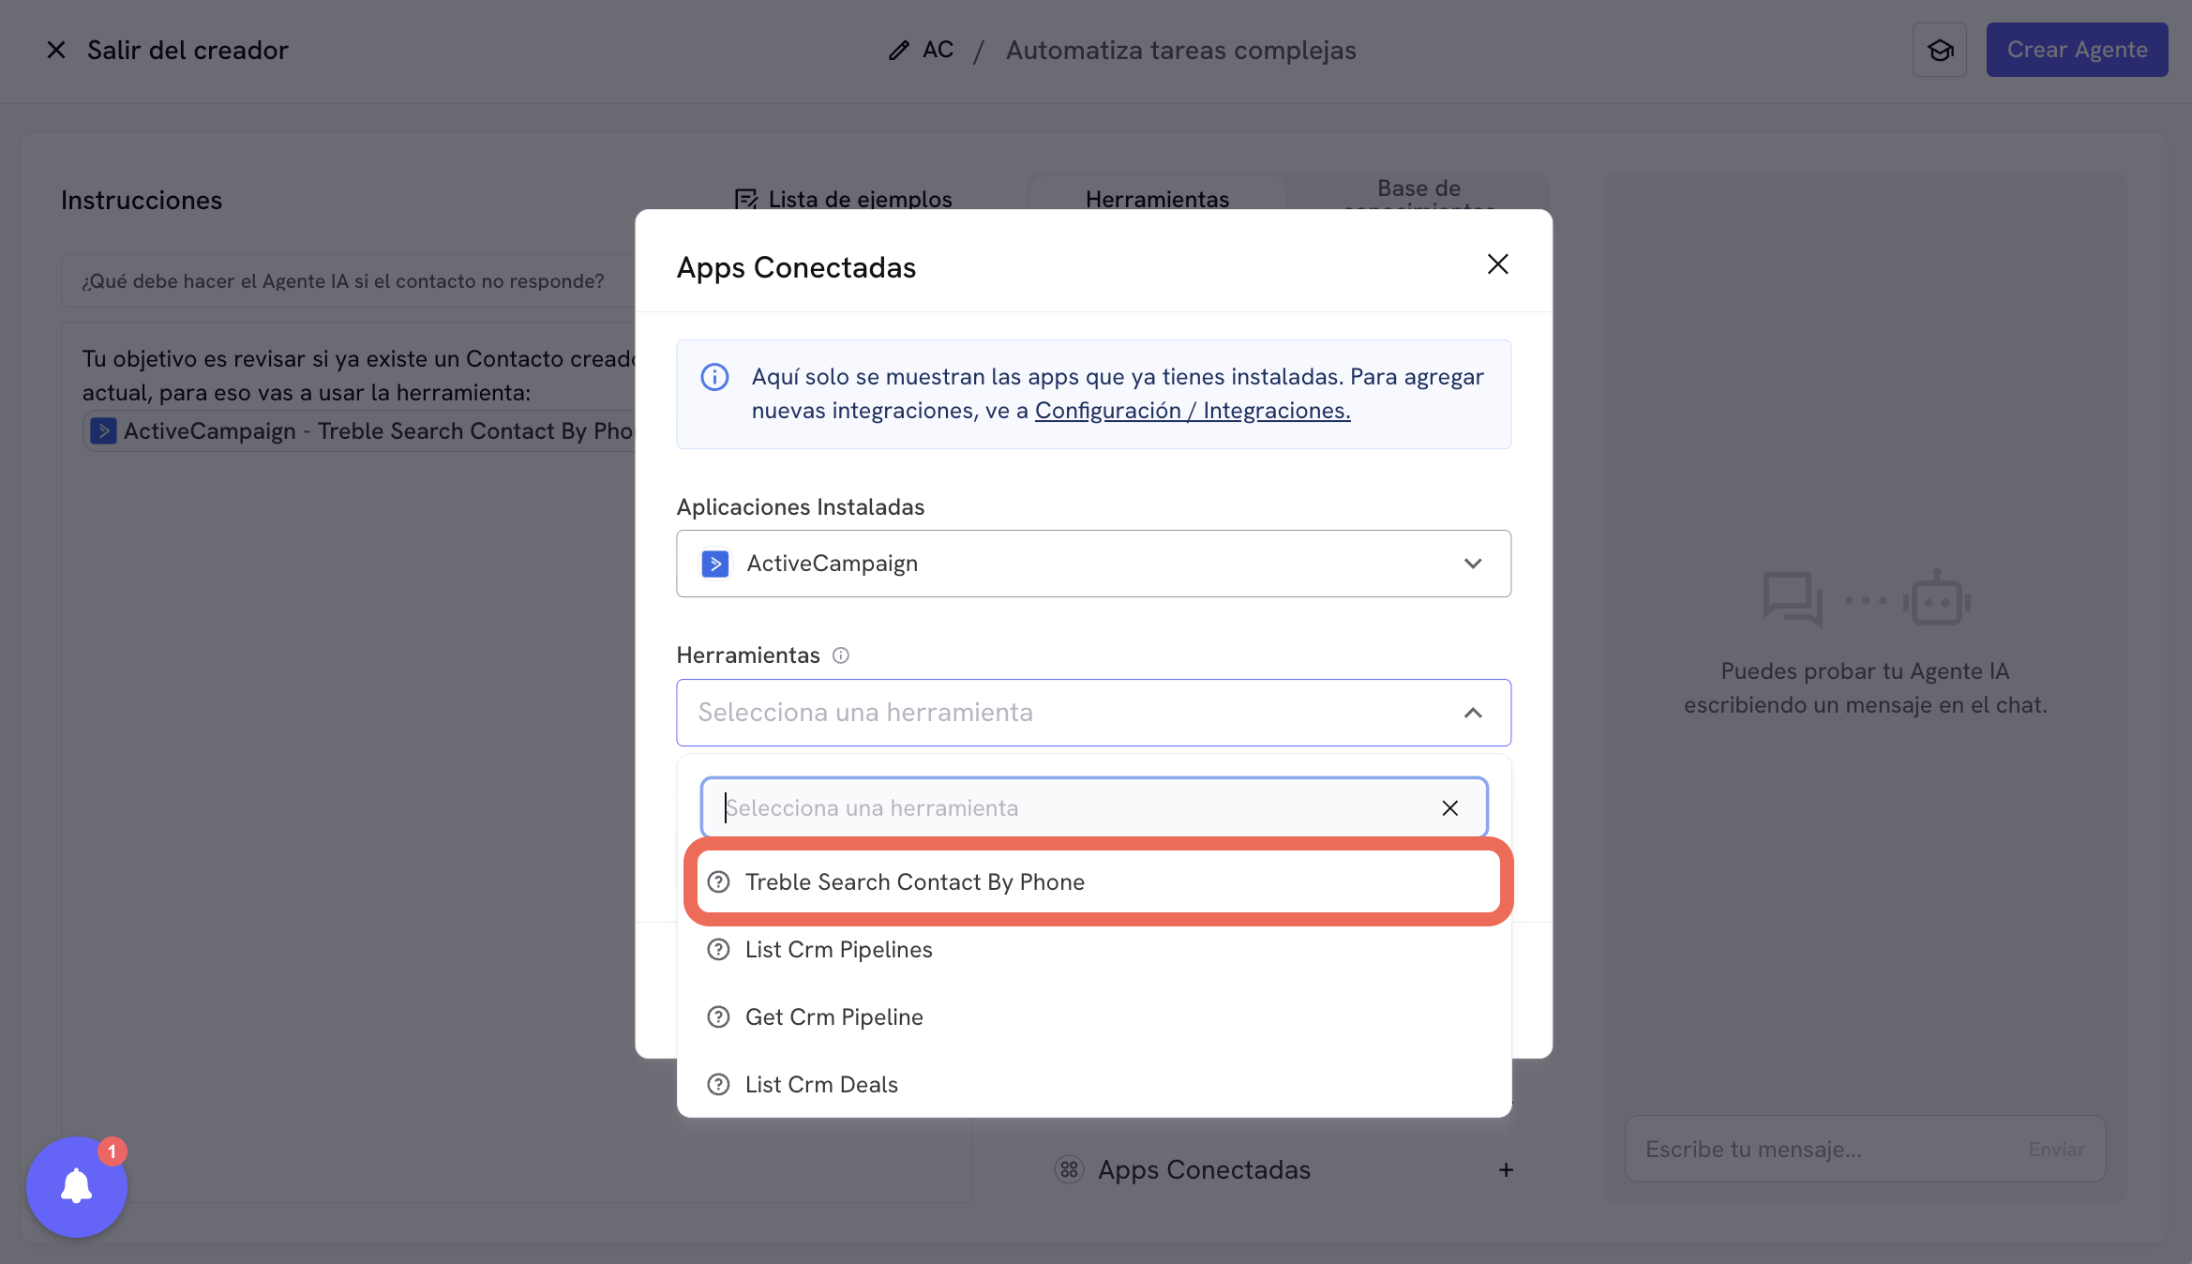The height and width of the screenshot is (1264, 2192).
Task: Click the Lista de ejemplos checklist icon
Action: click(x=745, y=199)
